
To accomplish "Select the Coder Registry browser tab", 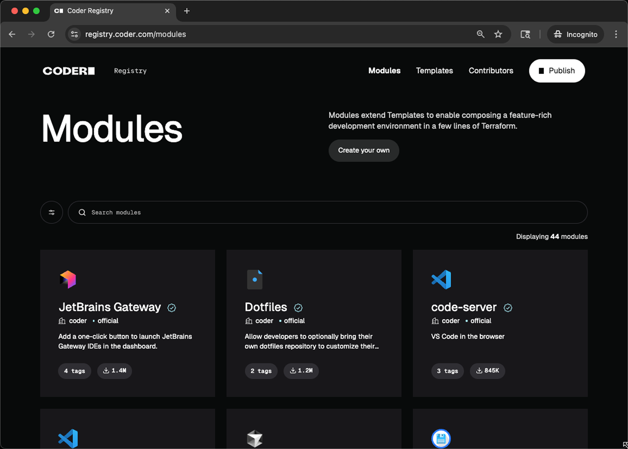I will pyautogui.click(x=113, y=11).
